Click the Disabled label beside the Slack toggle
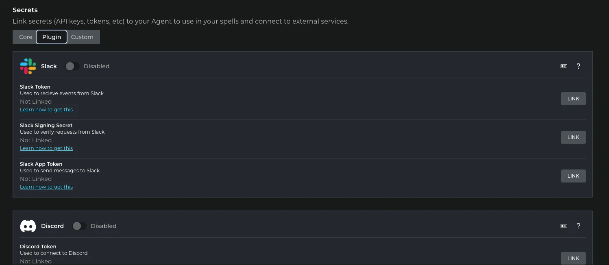Image resolution: width=609 pixels, height=265 pixels. pos(96,66)
